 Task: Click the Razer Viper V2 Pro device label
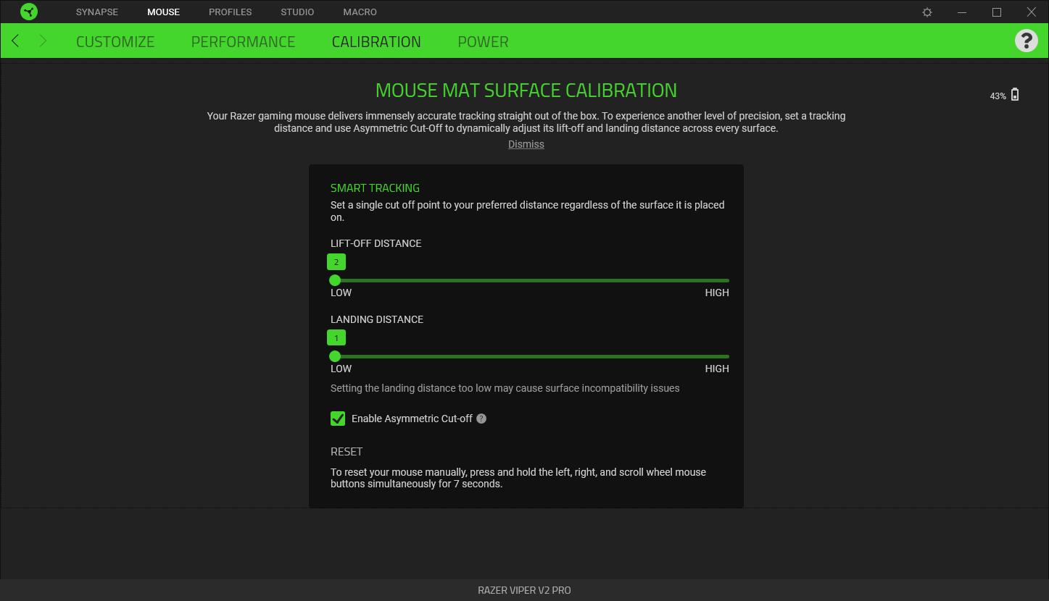point(524,590)
